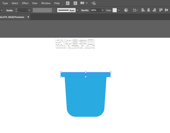
Task: Click the Opacity label link
Action: (85, 10)
